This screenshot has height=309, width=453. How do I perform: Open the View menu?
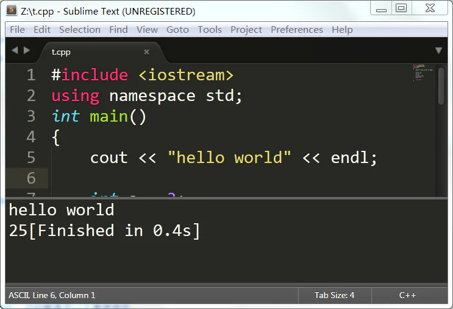(x=147, y=30)
